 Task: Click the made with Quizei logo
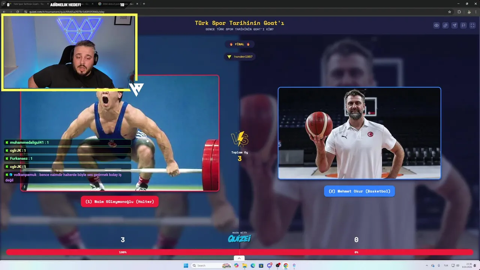239,237
